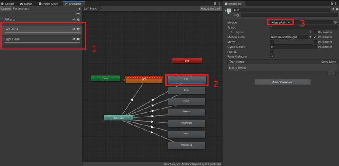Screen dimensions: 339x166
Task: Lock the Animator window with padlock icon
Action: click(215, 3)
